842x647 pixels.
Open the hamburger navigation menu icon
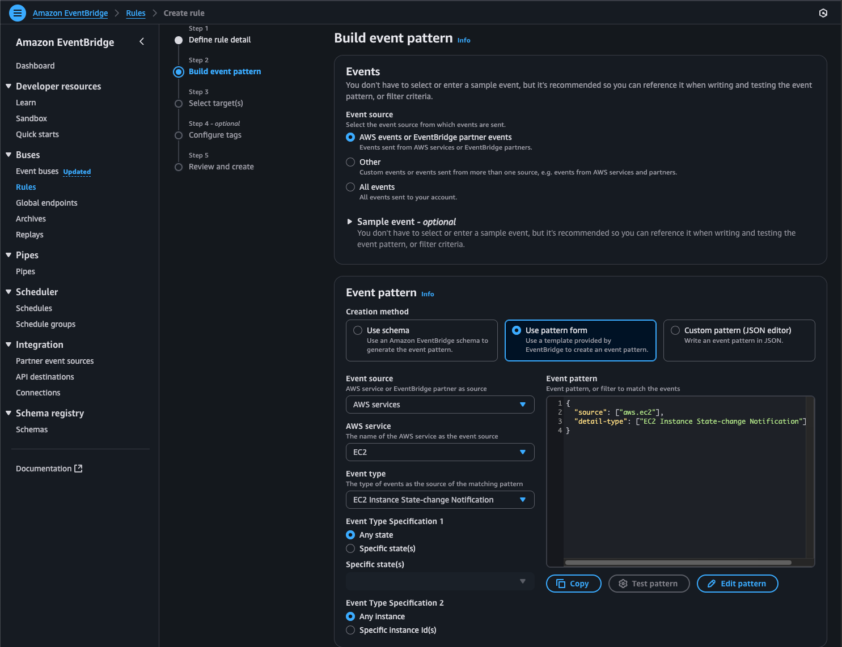click(18, 12)
